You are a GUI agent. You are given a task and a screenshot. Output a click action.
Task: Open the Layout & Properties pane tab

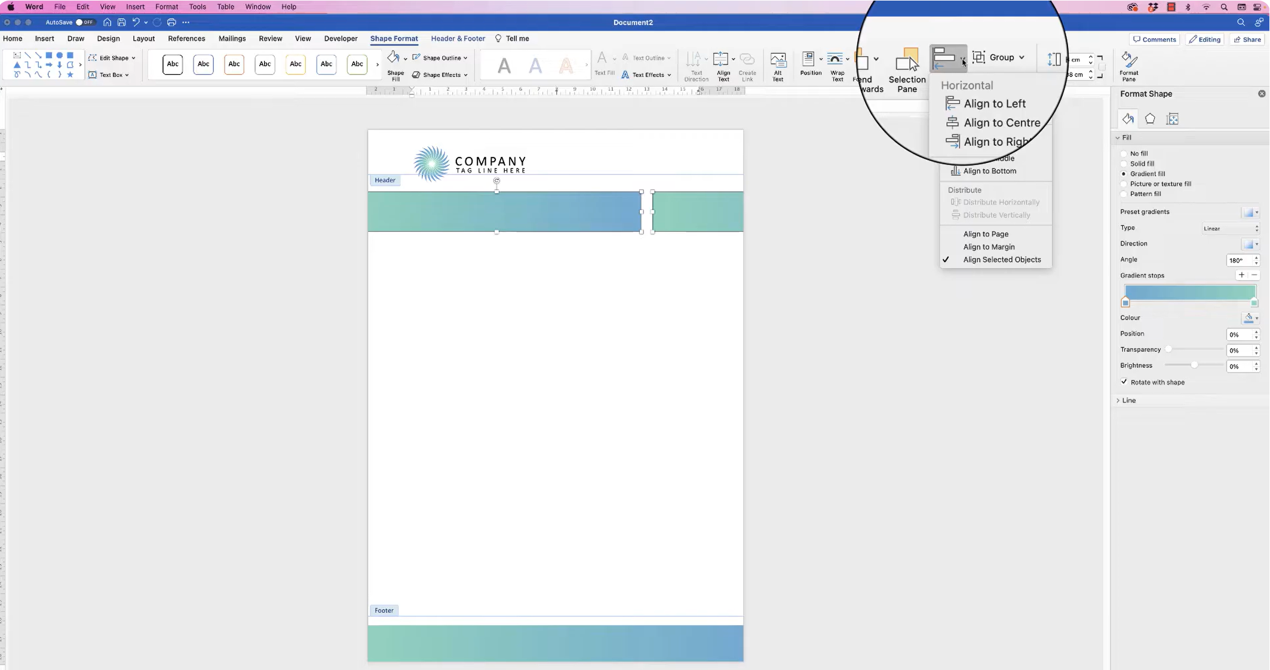[1173, 119]
